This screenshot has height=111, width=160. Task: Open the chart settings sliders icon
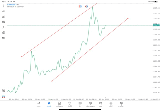point(3,22)
